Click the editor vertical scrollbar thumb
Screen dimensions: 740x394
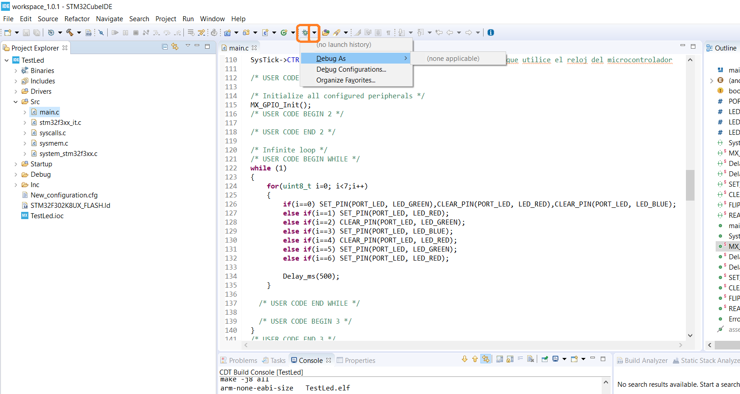click(690, 185)
